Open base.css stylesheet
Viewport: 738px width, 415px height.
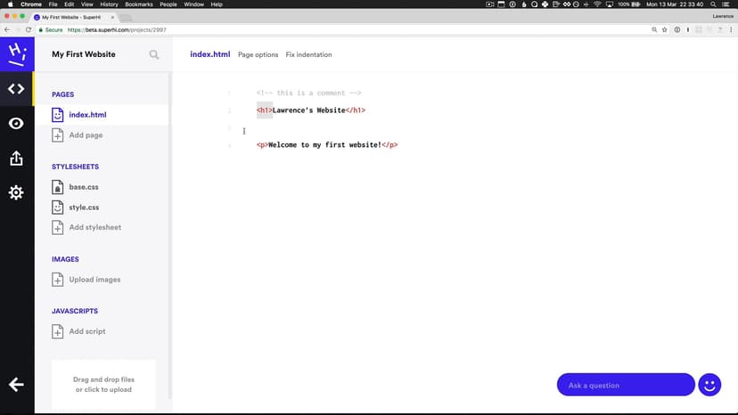(x=84, y=188)
